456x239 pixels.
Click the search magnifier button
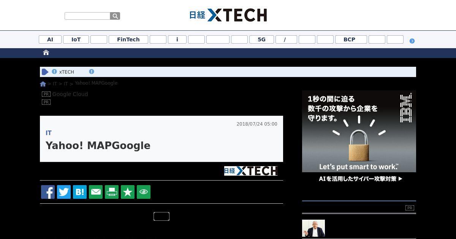[x=115, y=16]
